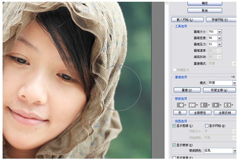Click the 存储网格 button

coord(221,20)
